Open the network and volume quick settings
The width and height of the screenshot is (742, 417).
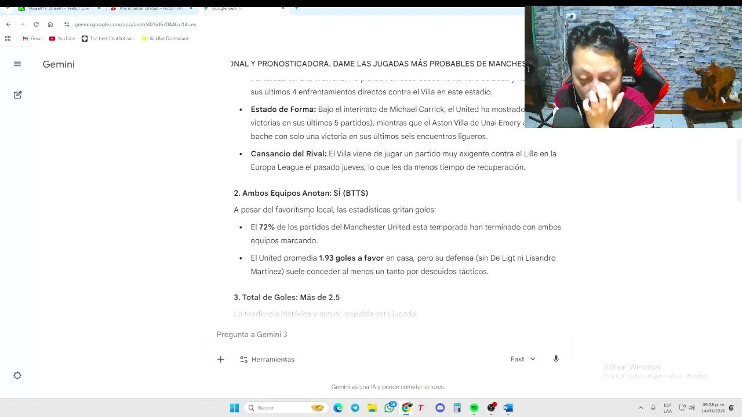point(687,408)
